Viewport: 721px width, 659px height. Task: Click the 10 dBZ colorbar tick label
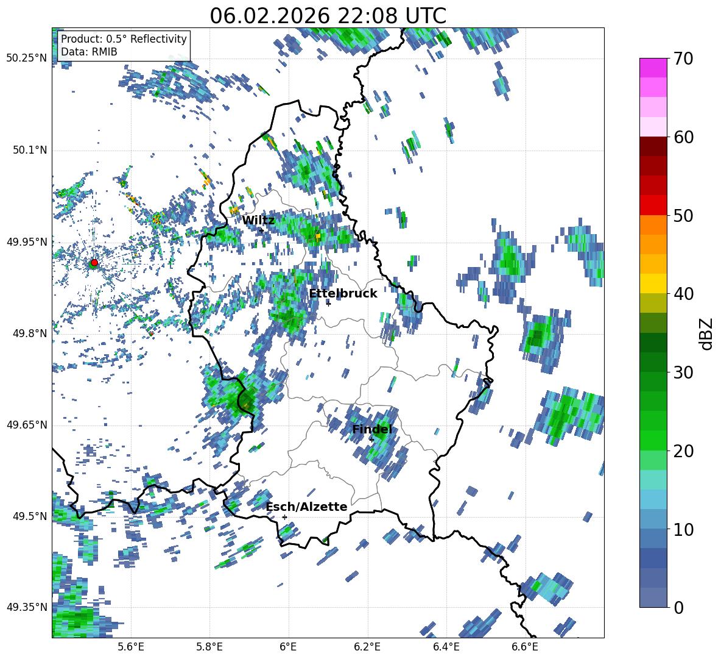point(683,529)
